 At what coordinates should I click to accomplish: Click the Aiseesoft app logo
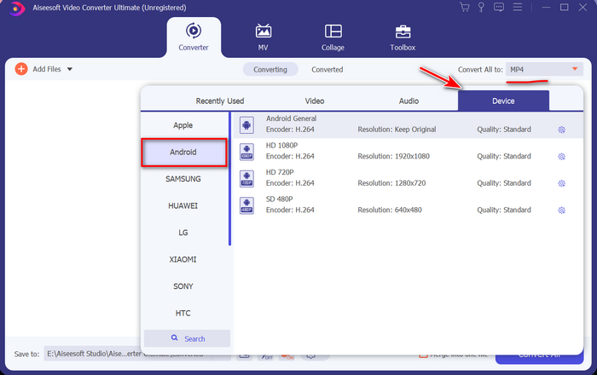click(x=17, y=8)
